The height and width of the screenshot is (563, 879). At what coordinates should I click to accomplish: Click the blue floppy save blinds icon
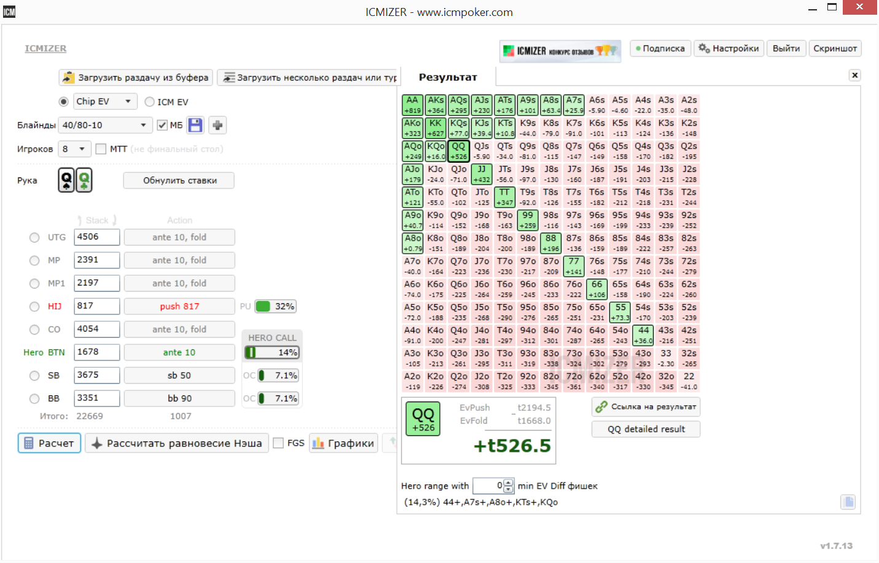(x=195, y=125)
